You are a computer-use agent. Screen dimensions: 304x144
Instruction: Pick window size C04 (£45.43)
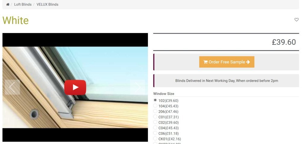(x=155, y=127)
